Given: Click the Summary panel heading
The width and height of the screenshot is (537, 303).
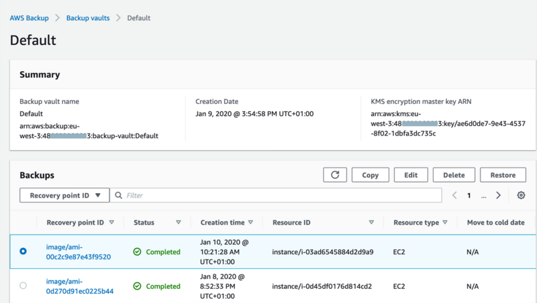Looking at the screenshot, I should 40,74.
